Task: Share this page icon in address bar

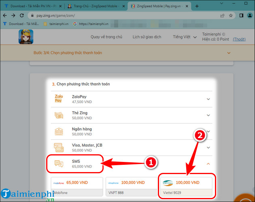Action: pyautogui.click(x=222, y=15)
